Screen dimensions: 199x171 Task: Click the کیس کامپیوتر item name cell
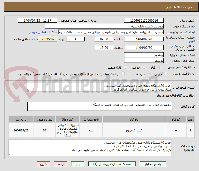(134, 130)
